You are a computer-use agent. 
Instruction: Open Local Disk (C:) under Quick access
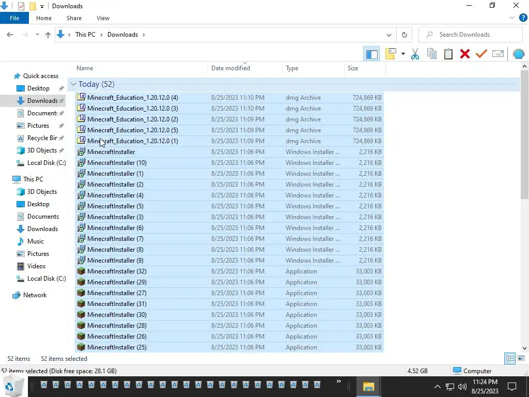[x=46, y=163]
